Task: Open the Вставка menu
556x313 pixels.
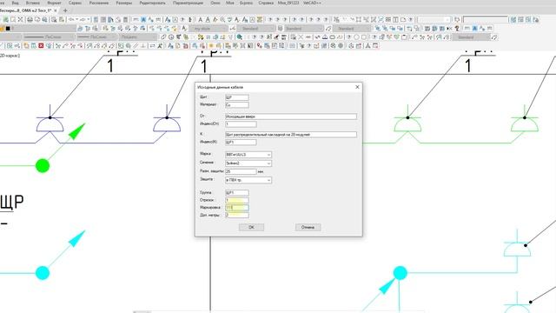Action: (33, 3)
